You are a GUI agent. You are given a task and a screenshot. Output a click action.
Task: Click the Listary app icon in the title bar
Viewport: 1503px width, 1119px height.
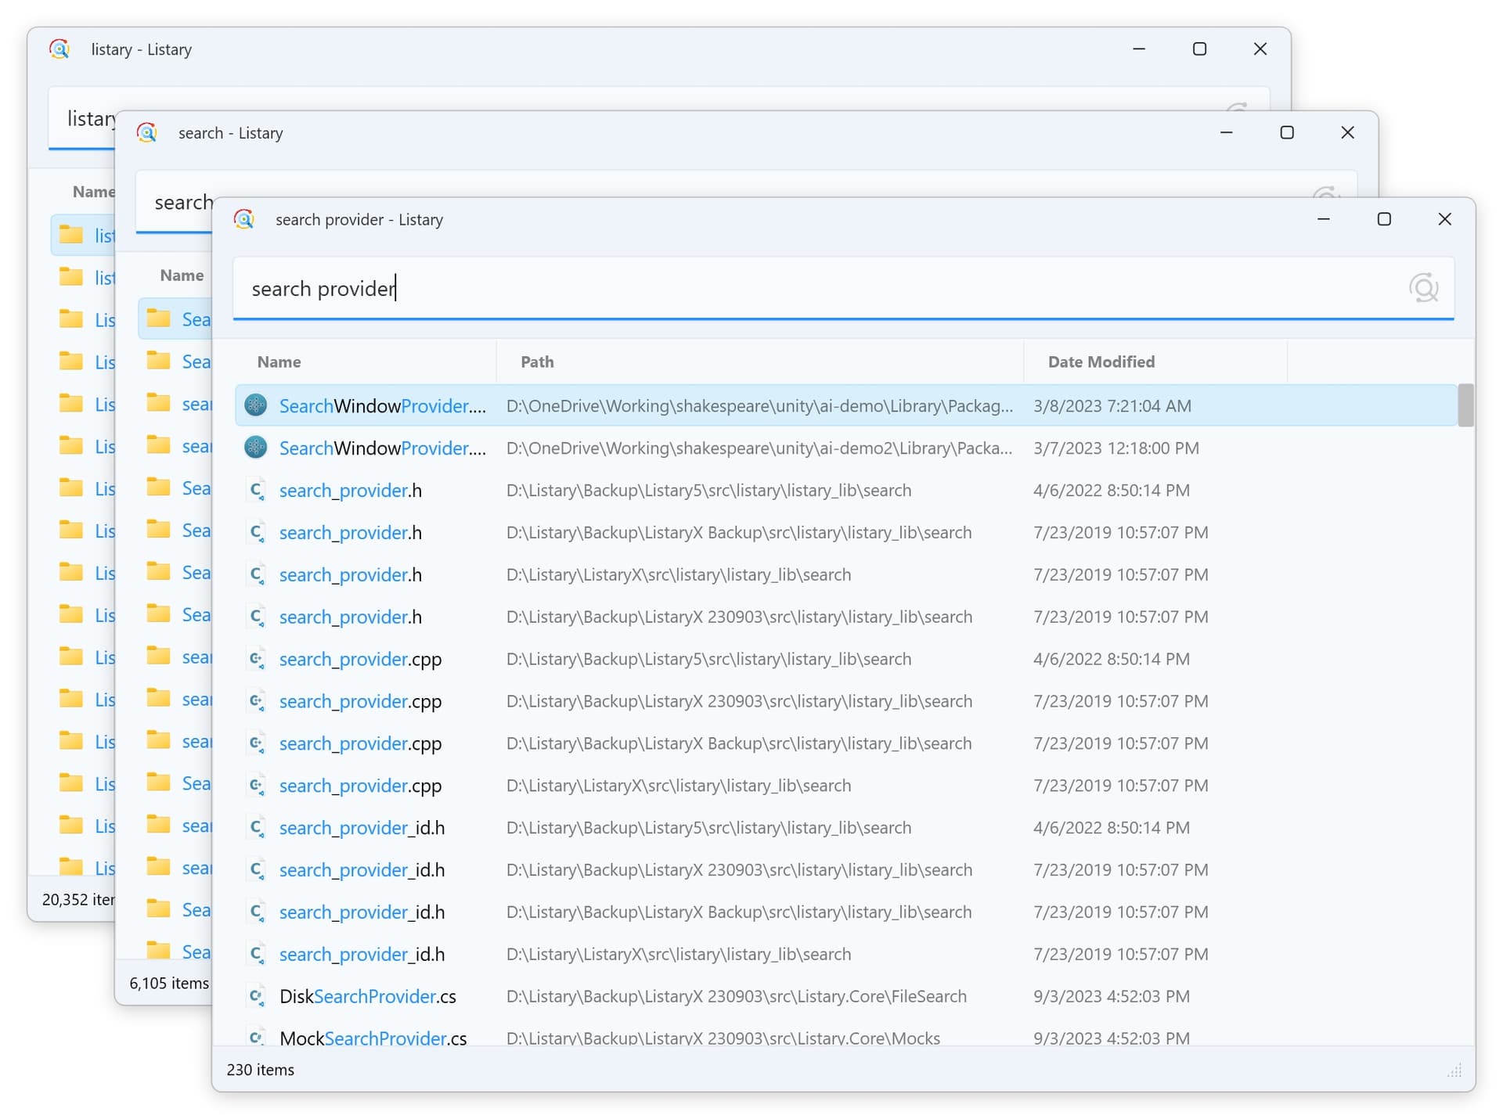(x=244, y=219)
